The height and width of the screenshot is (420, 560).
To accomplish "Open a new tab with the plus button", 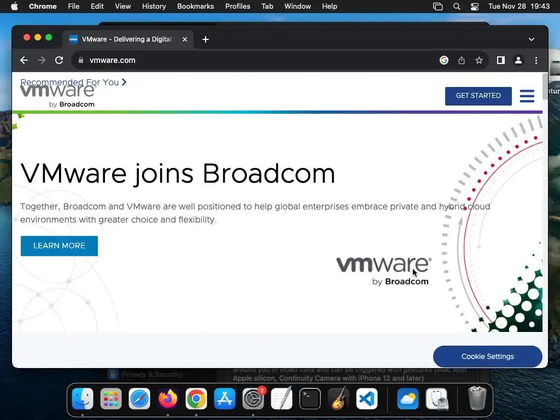I will 206,39.
